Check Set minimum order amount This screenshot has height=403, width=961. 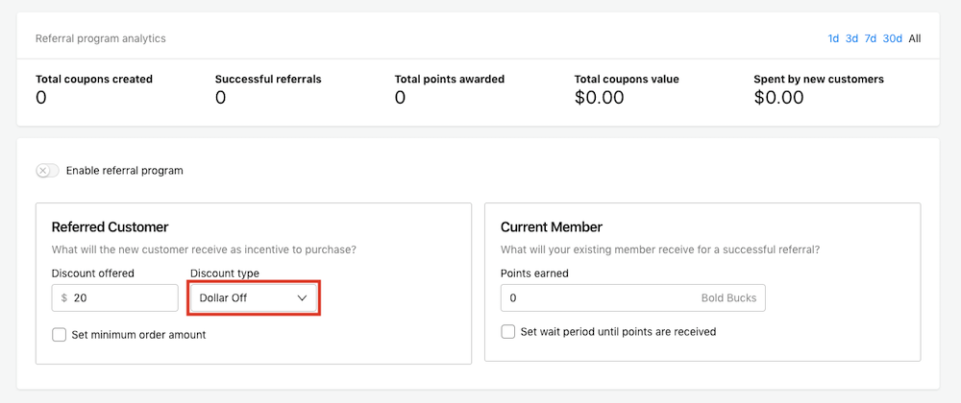point(60,335)
